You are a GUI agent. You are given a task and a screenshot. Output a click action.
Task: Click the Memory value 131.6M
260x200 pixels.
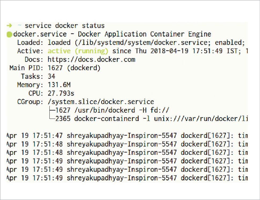(59, 85)
